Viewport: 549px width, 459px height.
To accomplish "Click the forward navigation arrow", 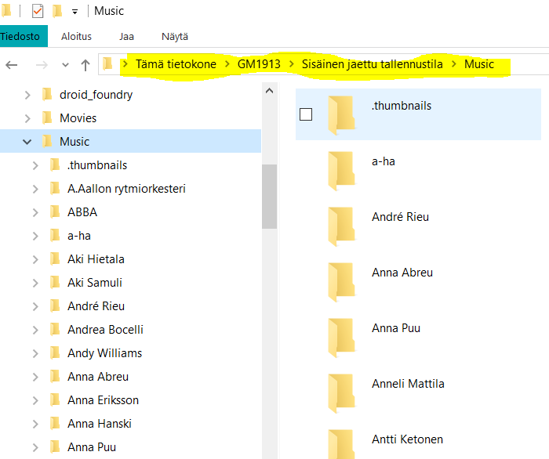I will (x=42, y=65).
